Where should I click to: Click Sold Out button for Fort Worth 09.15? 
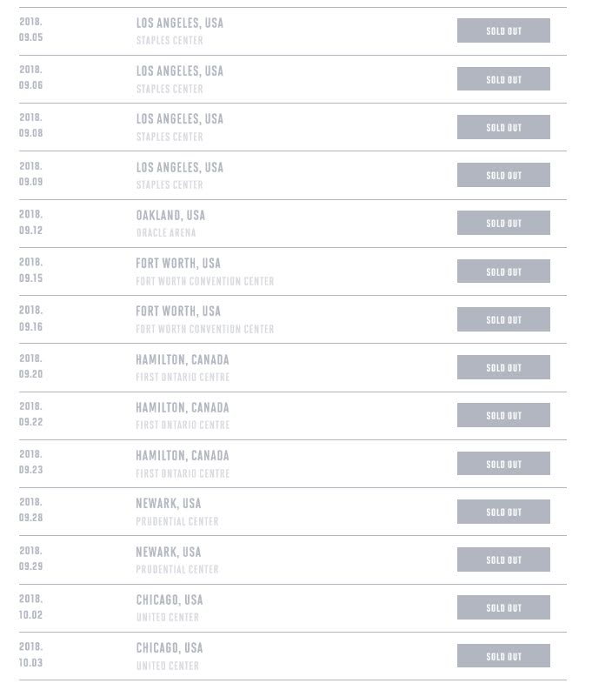[x=503, y=271]
